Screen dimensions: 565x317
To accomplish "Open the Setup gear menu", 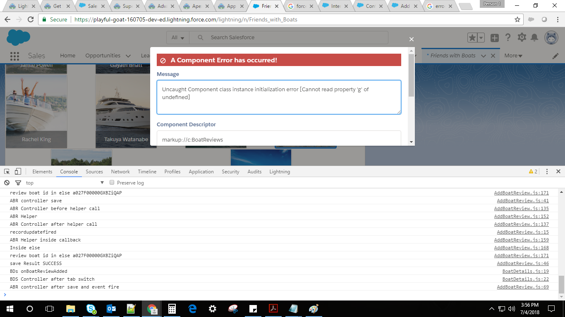I will point(522,38).
